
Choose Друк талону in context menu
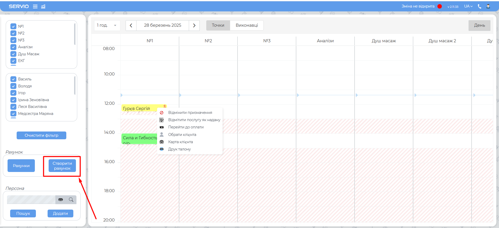pos(179,149)
